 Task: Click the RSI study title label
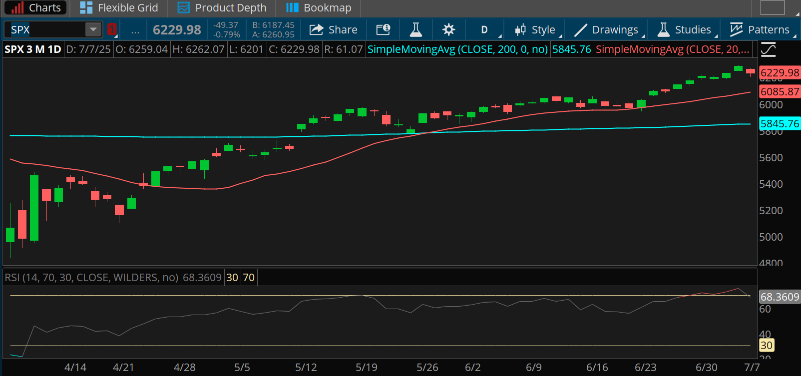(91, 278)
